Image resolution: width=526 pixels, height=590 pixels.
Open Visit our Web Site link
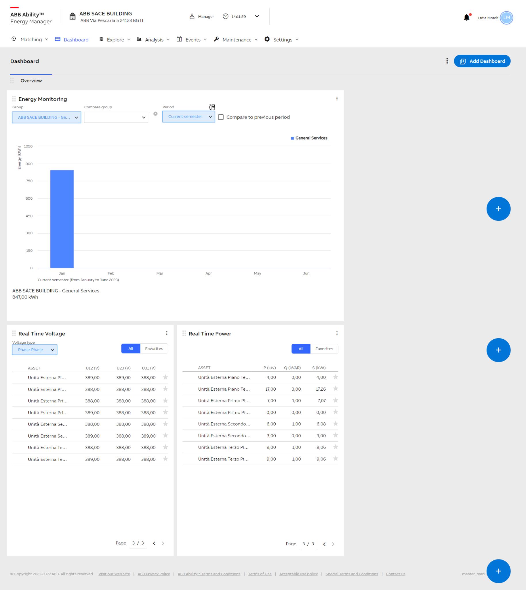tap(114, 574)
